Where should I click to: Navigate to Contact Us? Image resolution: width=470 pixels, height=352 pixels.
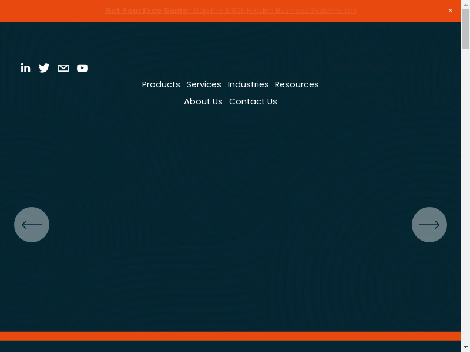[253, 101]
